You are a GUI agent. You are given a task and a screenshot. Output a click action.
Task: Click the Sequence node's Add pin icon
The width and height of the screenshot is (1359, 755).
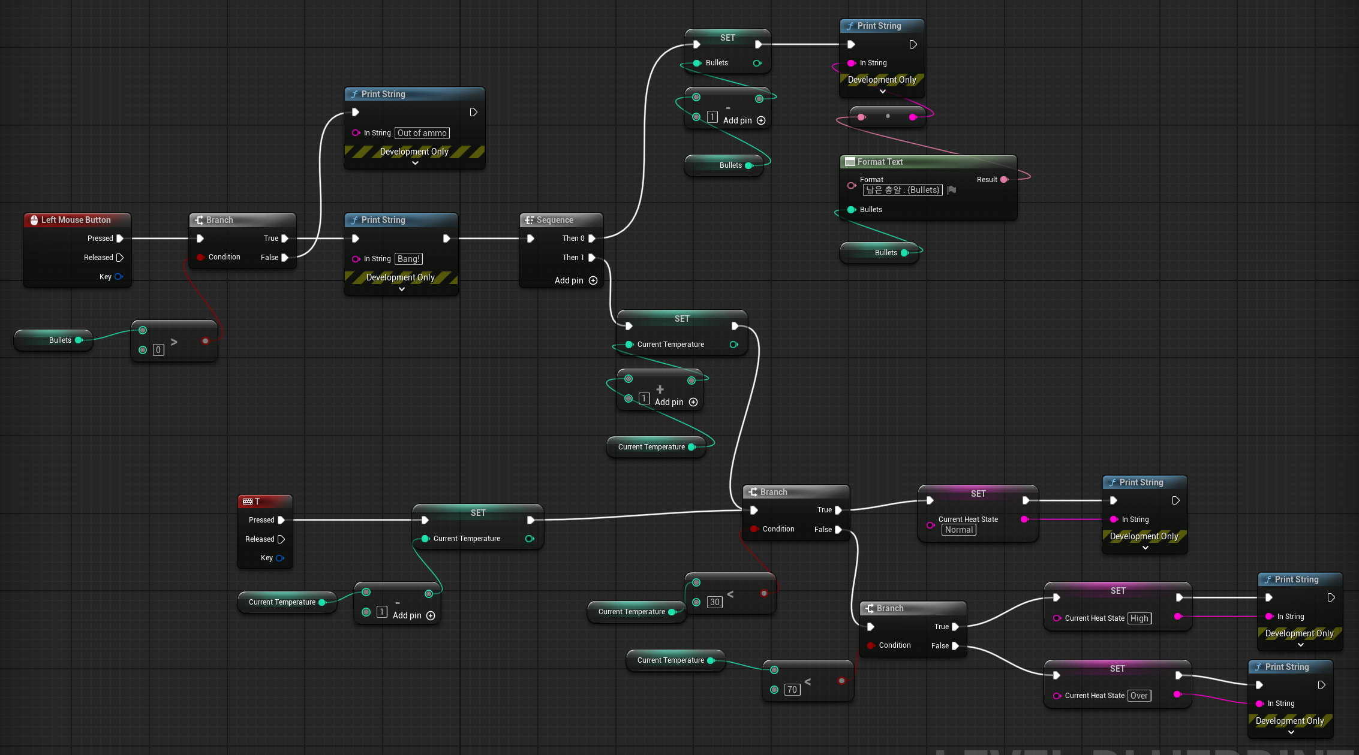coord(593,280)
